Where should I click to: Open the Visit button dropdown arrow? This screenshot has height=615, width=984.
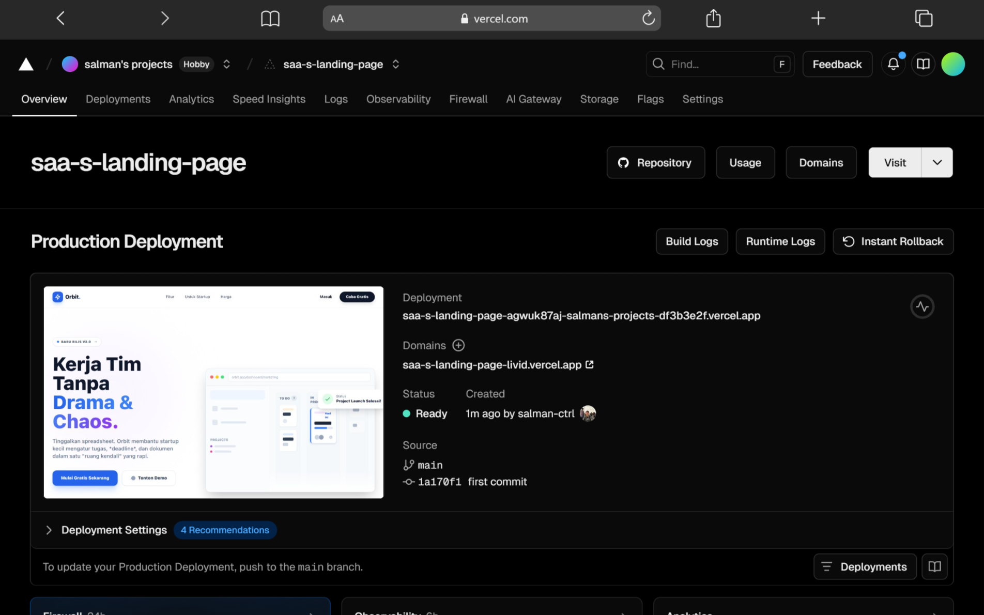[937, 163]
